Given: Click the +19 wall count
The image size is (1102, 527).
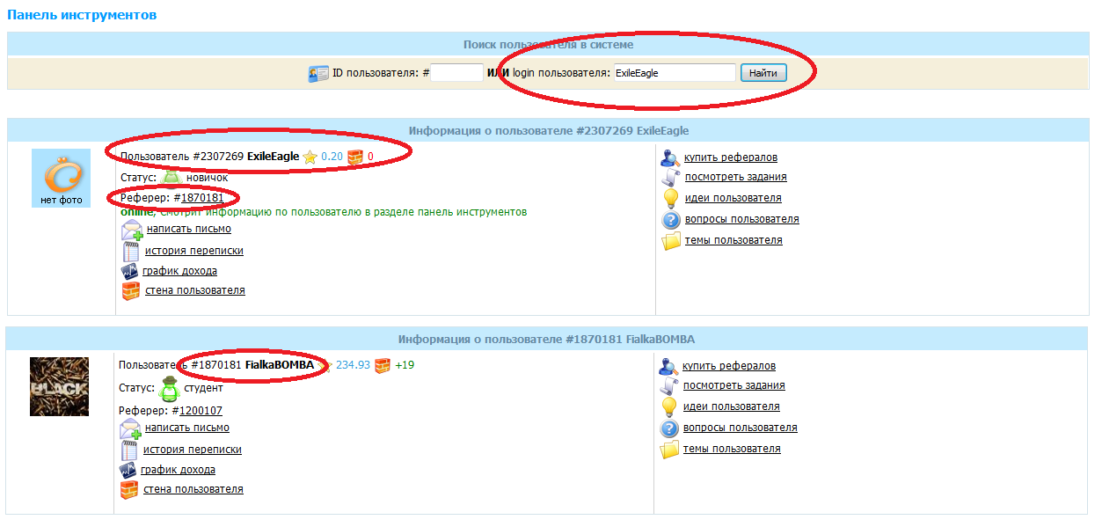Looking at the screenshot, I should tap(405, 365).
